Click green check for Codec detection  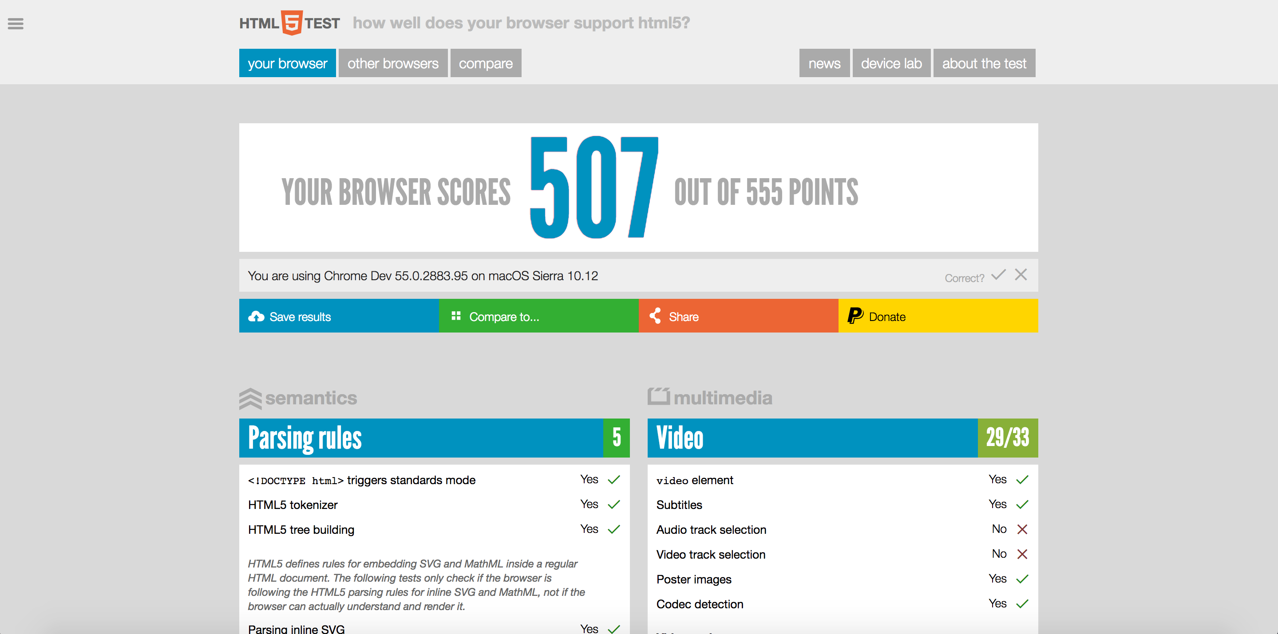tap(1022, 603)
